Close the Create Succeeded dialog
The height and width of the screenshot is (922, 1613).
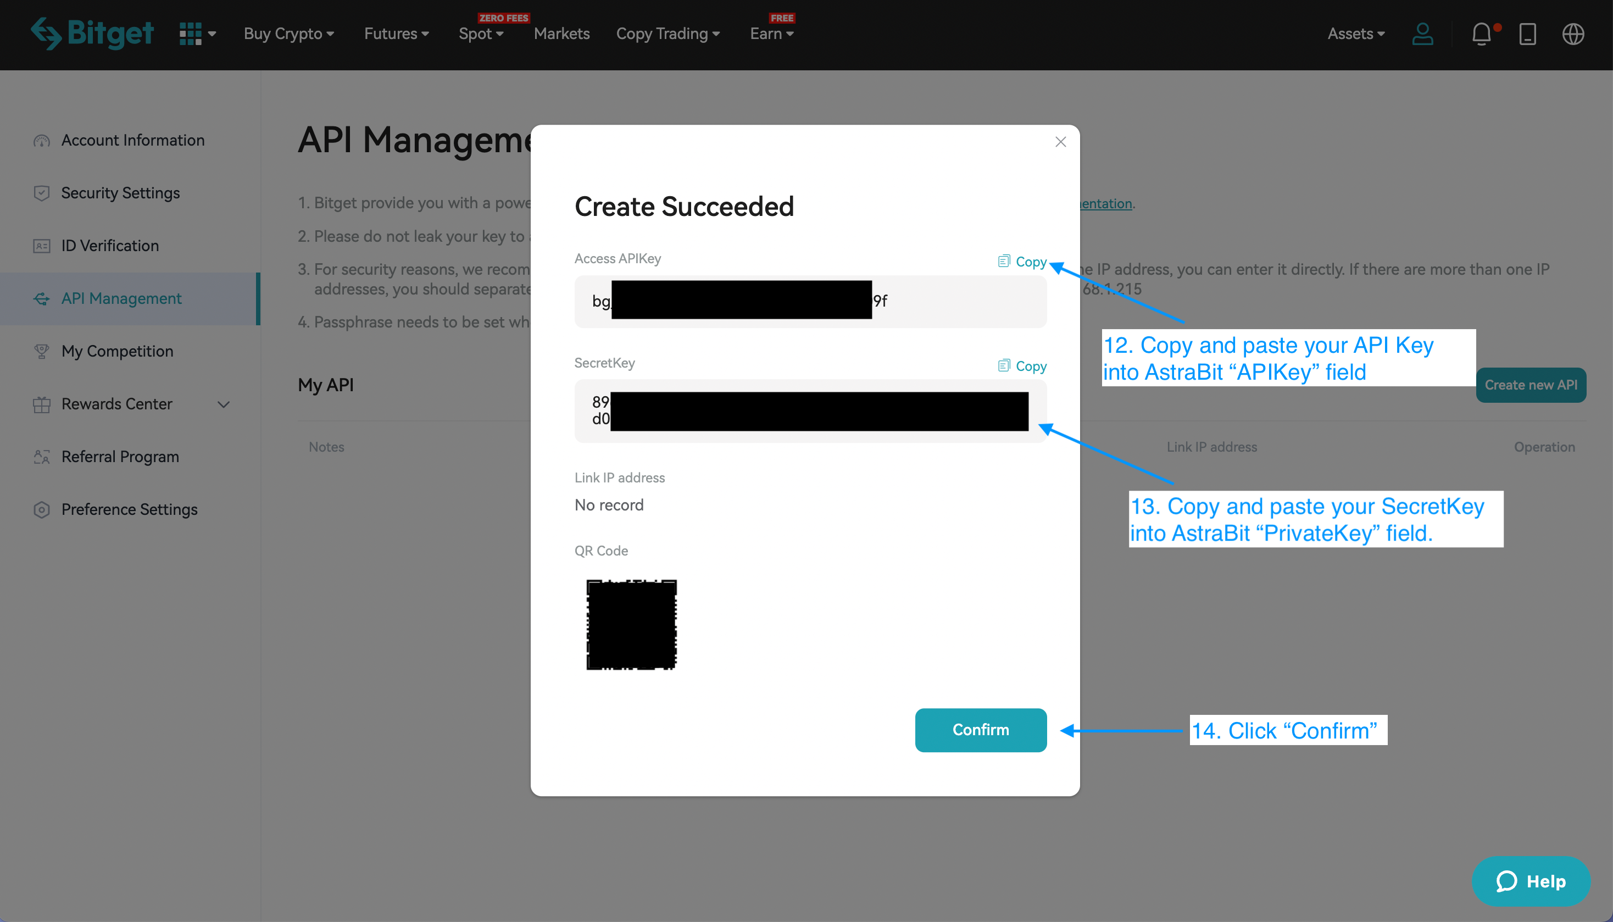pos(1061,142)
